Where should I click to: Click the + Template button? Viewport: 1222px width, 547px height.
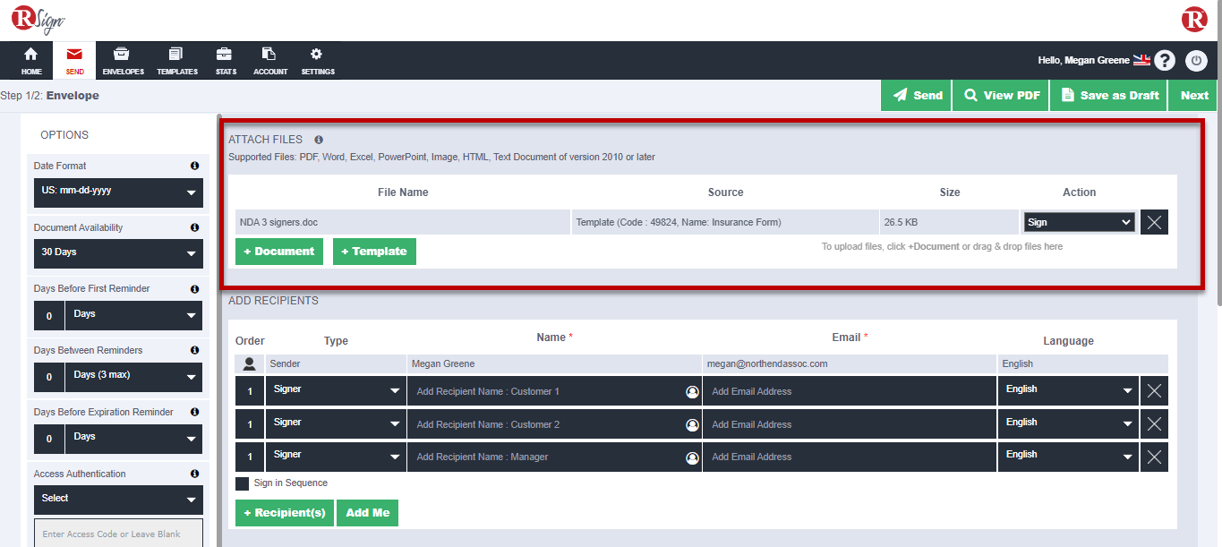pyautogui.click(x=374, y=252)
